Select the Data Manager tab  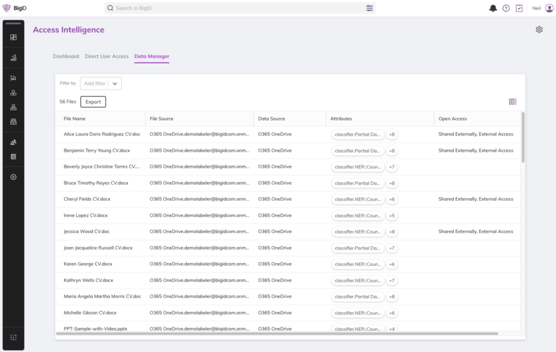pos(152,56)
